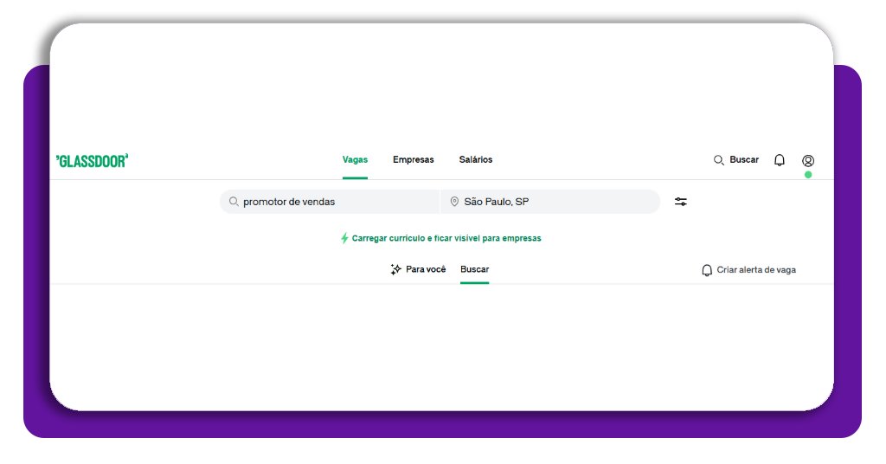886x464 pixels.
Task: Switch to the Para você tab
Action: 425,269
